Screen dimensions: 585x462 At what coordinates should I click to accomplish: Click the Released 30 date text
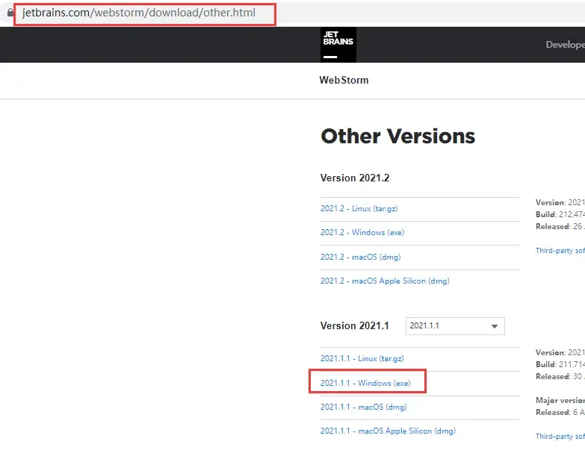(560, 376)
